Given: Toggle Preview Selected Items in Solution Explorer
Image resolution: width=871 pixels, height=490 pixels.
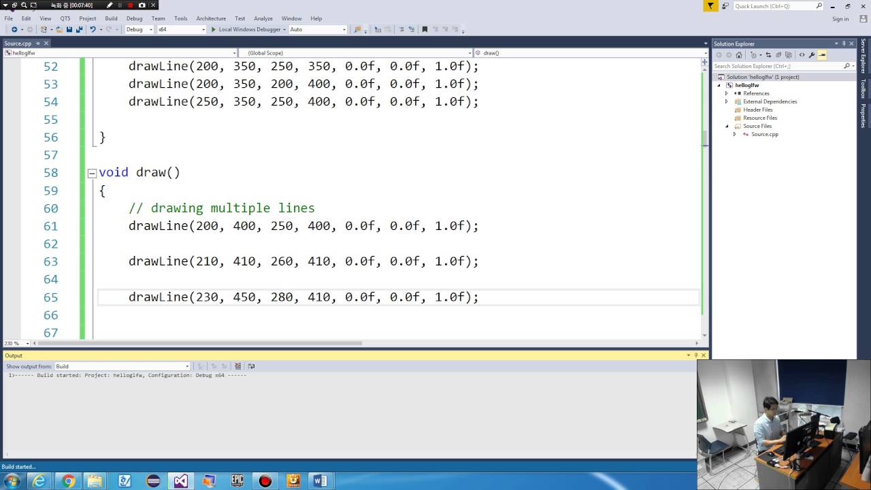Looking at the screenshot, I should [x=822, y=55].
